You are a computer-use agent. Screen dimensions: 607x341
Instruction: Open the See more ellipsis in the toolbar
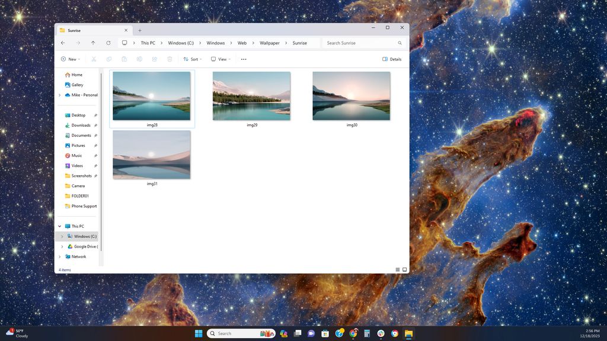pyautogui.click(x=242, y=59)
